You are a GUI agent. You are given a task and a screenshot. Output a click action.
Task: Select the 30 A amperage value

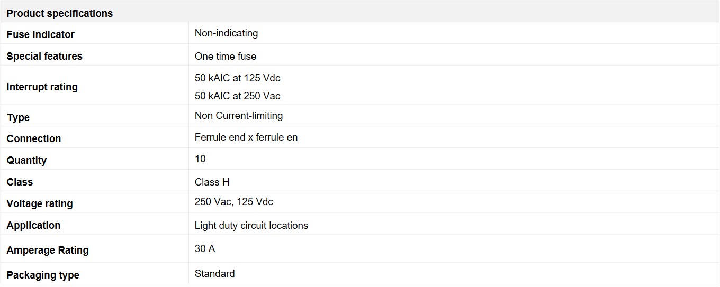tap(205, 248)
